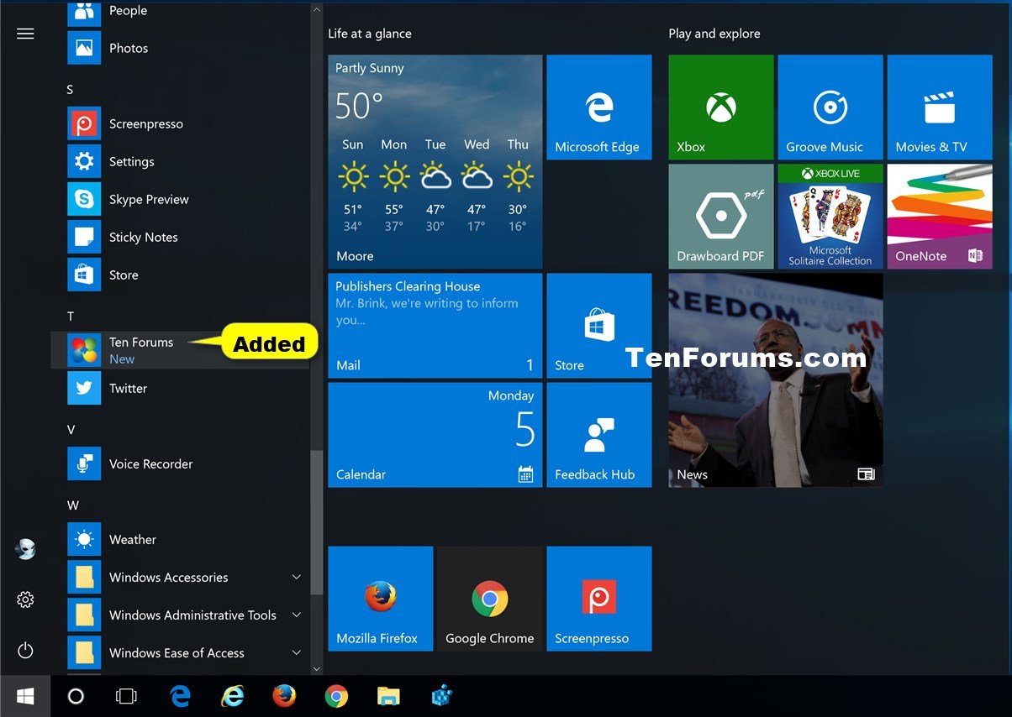The image size is (1012, 717).
Task: Open Settings gear in left sidebar
Action: [x=25, y=599]
